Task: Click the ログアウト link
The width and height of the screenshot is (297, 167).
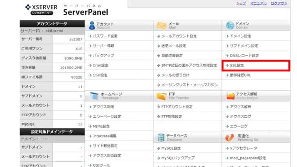Action: click(x=279, y=3)
